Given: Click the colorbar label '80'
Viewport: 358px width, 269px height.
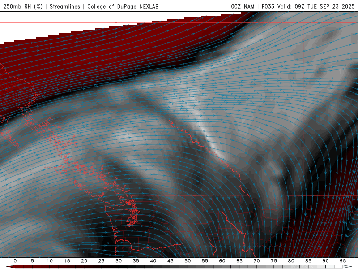Looking at the screenshot, I should pyautogui.click(x=291, y=261).
